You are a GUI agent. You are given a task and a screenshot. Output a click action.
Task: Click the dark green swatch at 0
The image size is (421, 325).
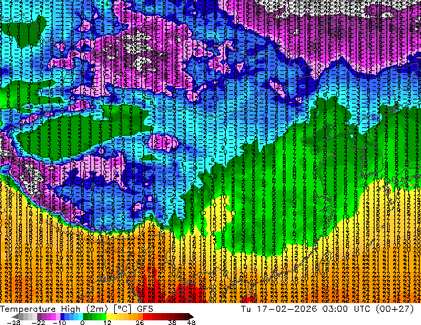(x=86, y=316)
